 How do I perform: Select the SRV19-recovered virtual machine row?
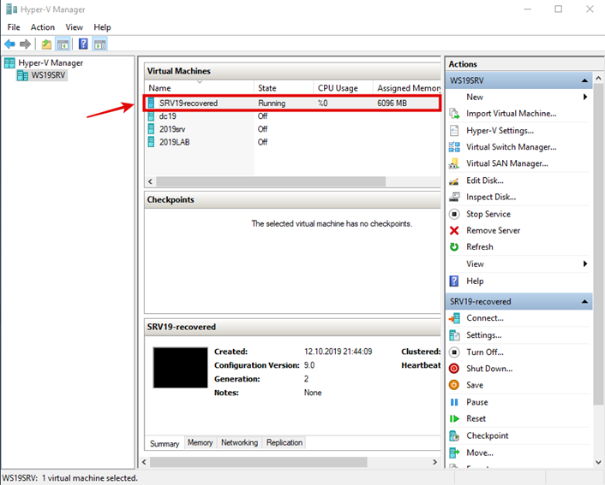click(292, 104)
